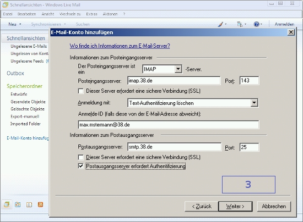Select Ungelesene Feeds in sidebar
This screenshot has width=303, height=222.
pos(27,61)
